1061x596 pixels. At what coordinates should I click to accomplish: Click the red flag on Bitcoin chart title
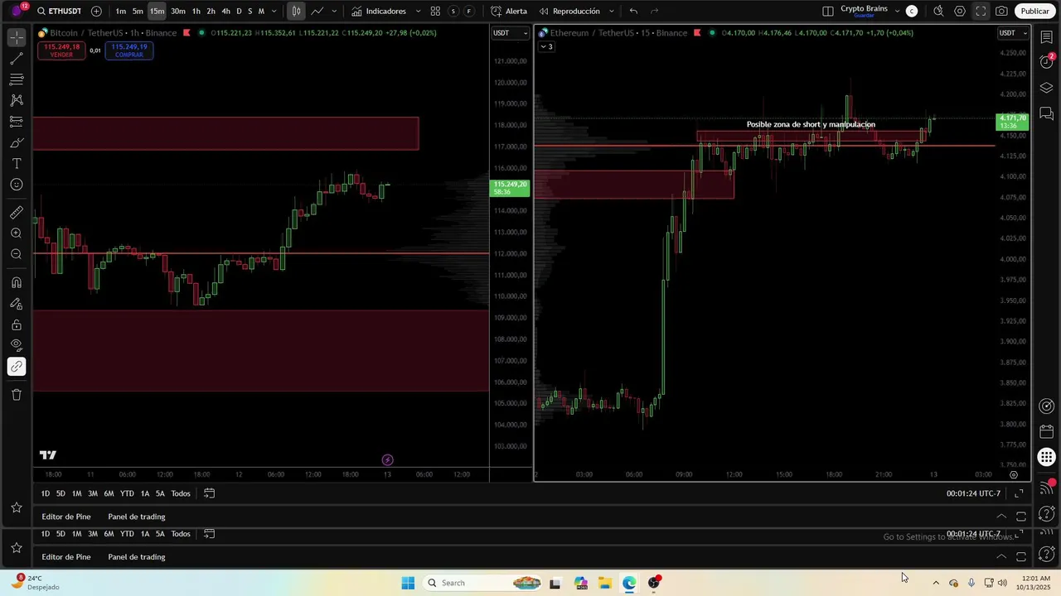pos(187,33)
